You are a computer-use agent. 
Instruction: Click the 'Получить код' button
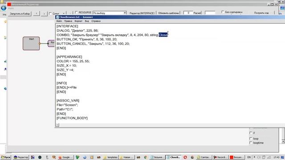(261, 13)
